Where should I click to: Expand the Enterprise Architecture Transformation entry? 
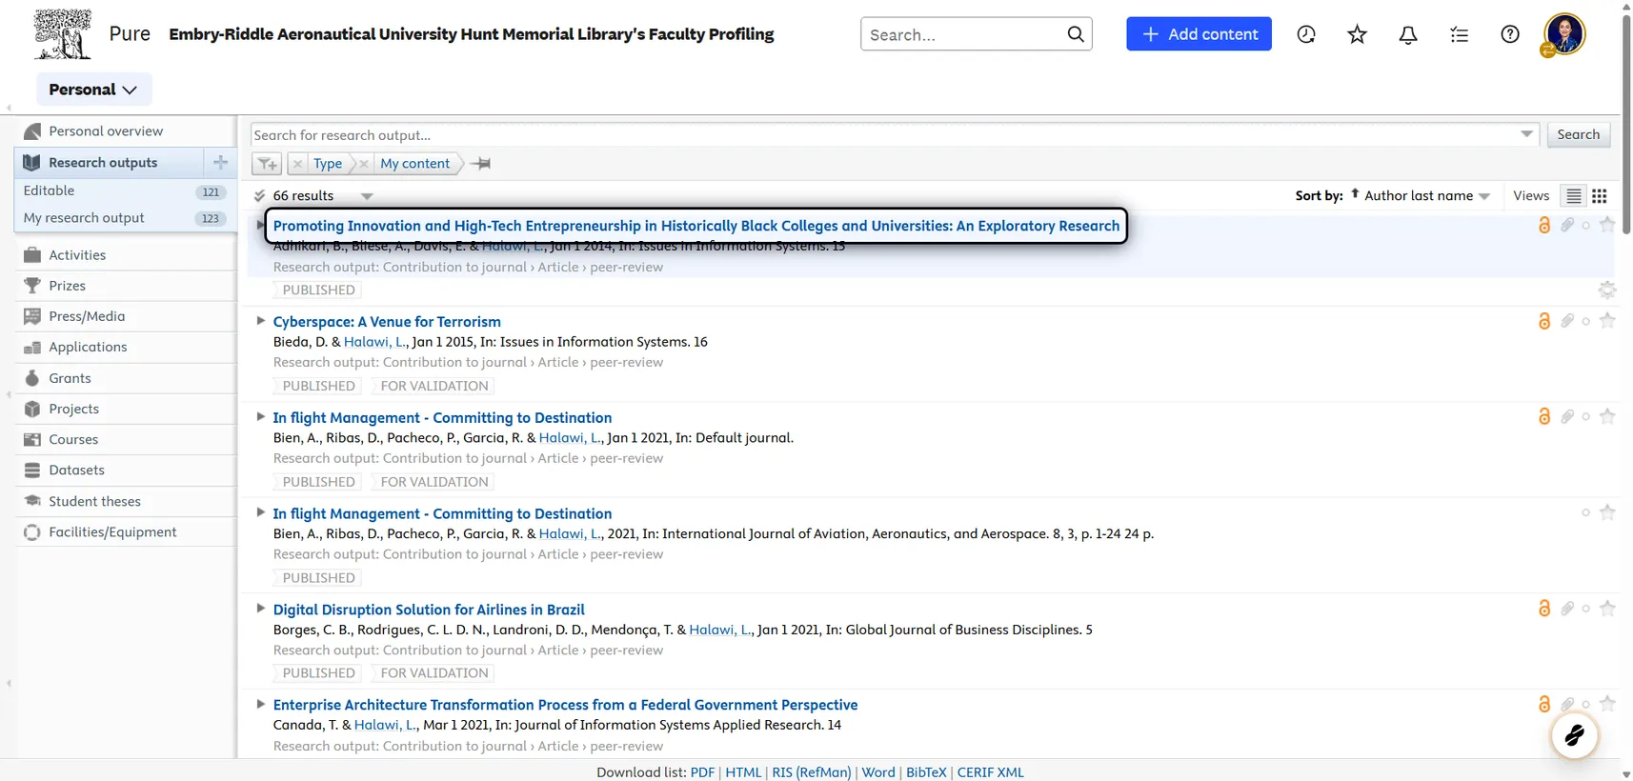point(260,704)
